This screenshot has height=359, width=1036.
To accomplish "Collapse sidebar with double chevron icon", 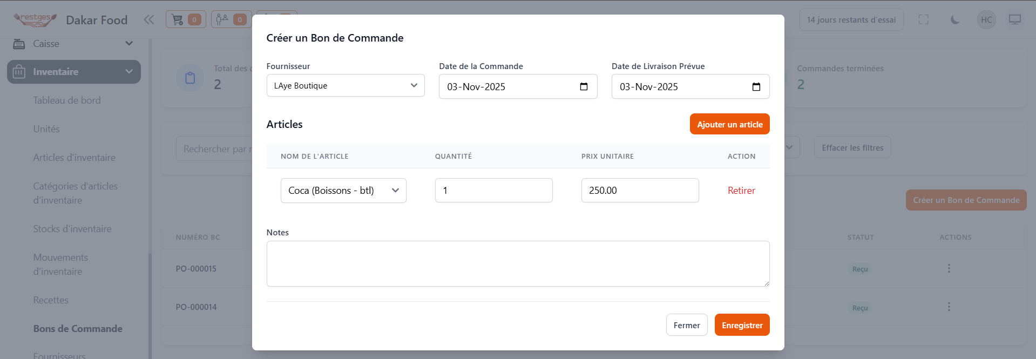I will pos(149,20).
